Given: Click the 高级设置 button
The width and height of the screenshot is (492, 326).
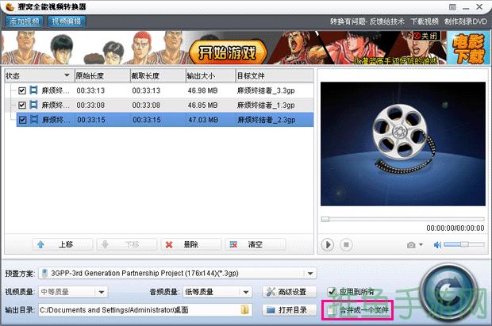Looking at the screenshot, I should point(290,292).
